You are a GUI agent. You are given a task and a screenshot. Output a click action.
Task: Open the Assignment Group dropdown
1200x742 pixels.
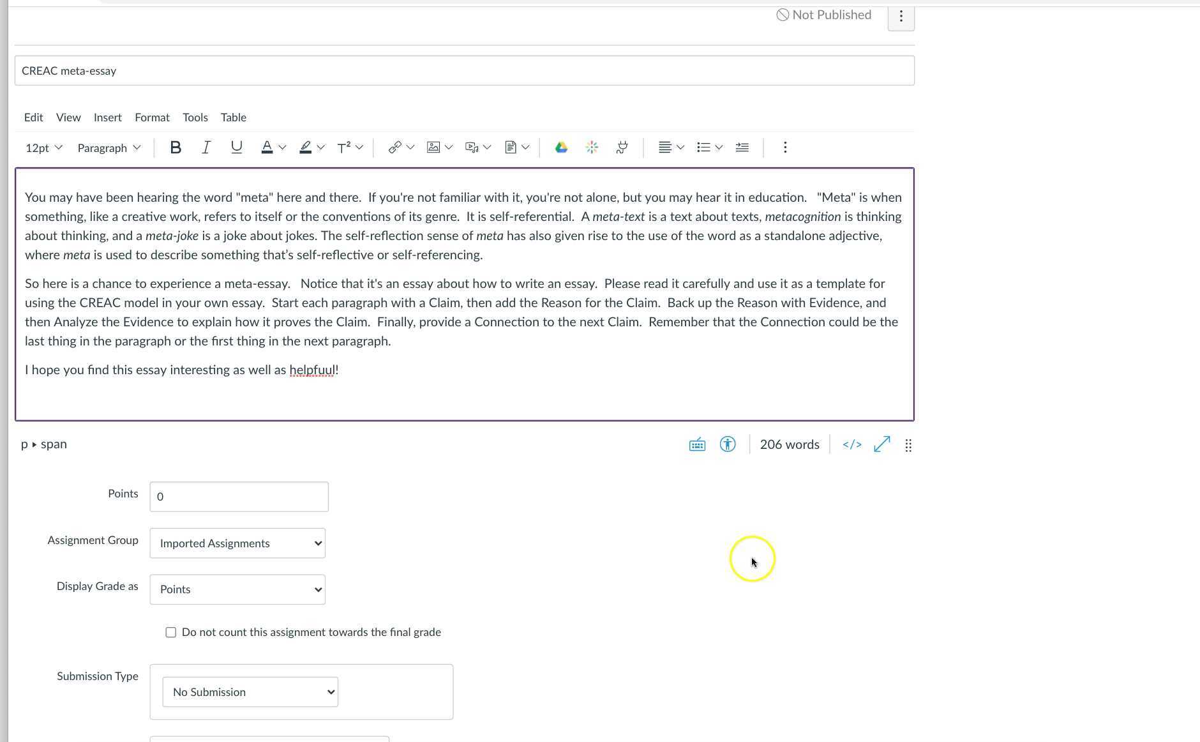click(x=237, y=543)
